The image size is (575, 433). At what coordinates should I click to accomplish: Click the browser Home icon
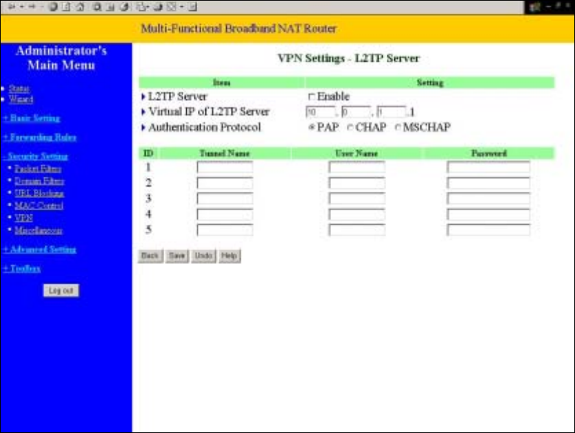pos(80,6)
